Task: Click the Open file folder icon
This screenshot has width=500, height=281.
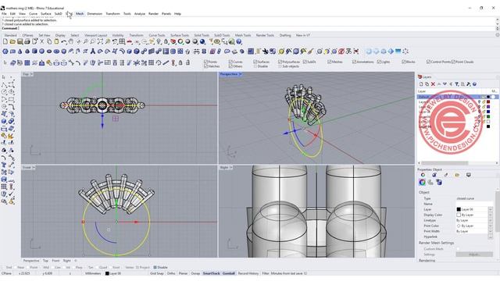Action: [12, 41]
